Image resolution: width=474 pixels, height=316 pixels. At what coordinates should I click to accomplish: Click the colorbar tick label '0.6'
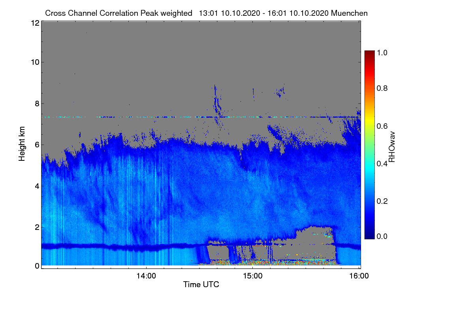(x=382, y=126)
